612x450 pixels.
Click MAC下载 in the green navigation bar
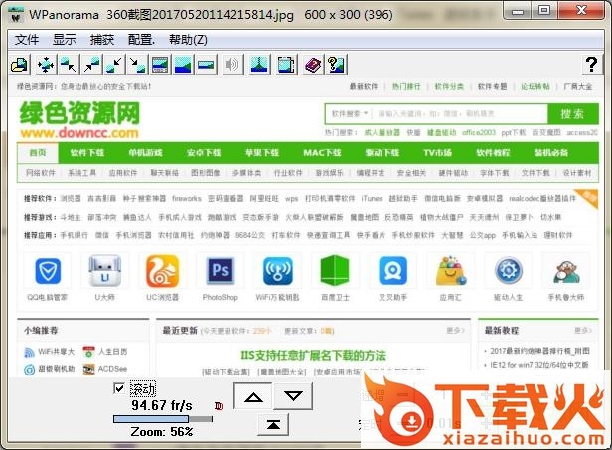click(x=322, y=153)
